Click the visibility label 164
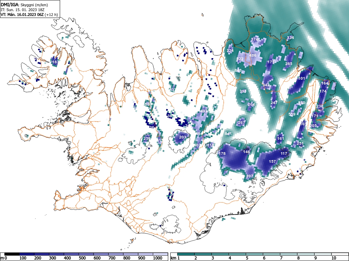The width and height of the screenshot is (349, 261). click(325, 83)
